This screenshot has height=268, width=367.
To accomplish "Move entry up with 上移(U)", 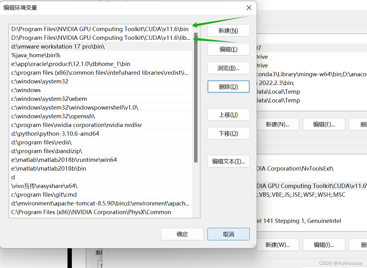I will tap(228, 115).
